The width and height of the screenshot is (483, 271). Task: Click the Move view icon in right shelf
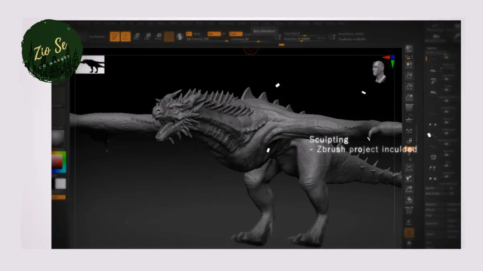click(409, 179)
